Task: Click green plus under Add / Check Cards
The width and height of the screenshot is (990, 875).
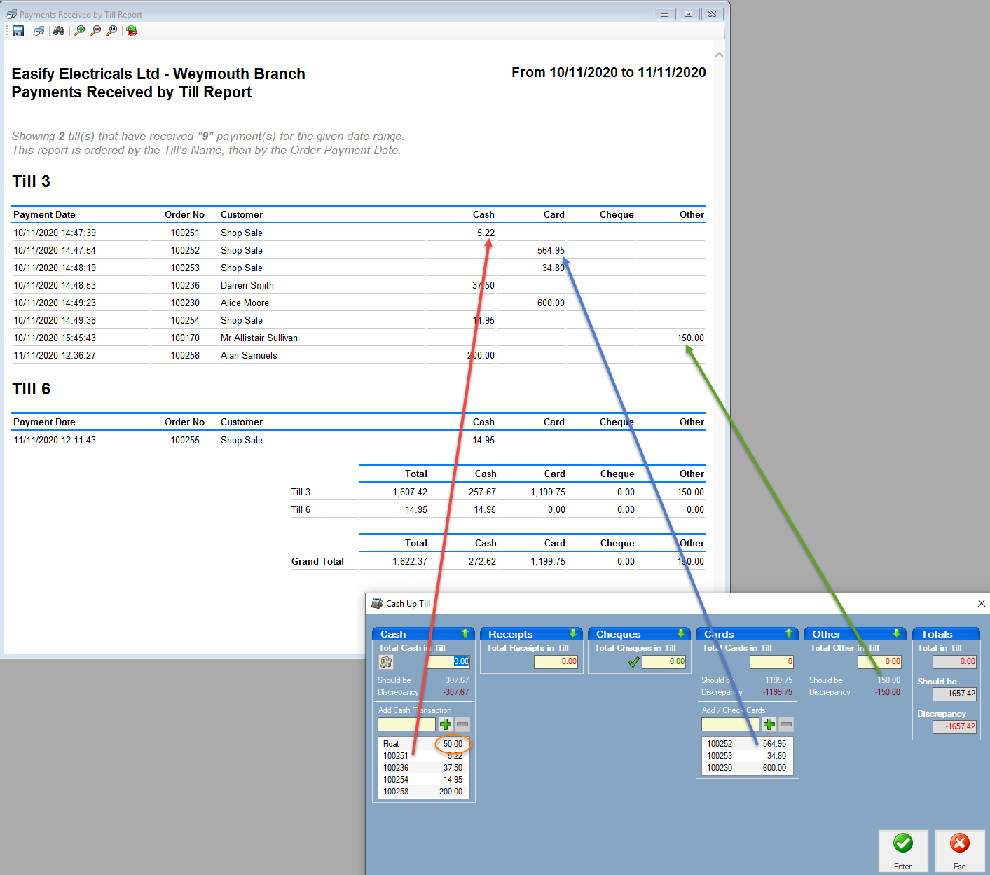Action: pos(769,724)
